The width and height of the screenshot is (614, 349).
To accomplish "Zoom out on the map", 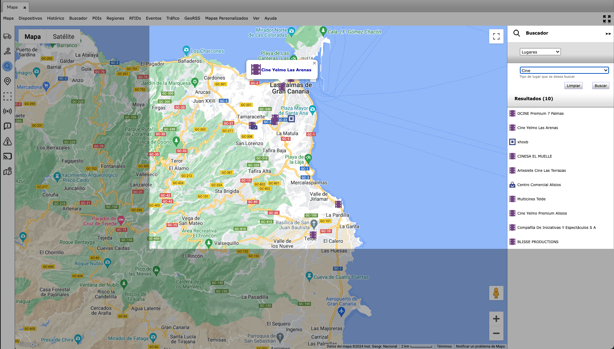I will tap(496, 333).
